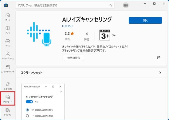169x120 pixels.
Task: Maximize the Microsoft Store window
Action: click(x=154, y=4)
